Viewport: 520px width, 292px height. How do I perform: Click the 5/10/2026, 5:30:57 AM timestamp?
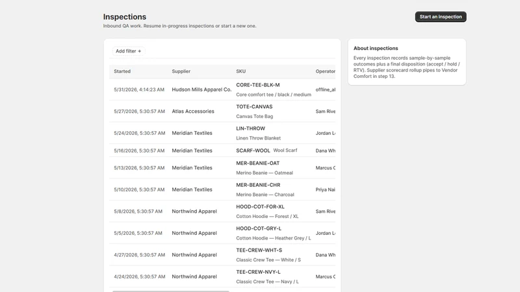(139, 189)
